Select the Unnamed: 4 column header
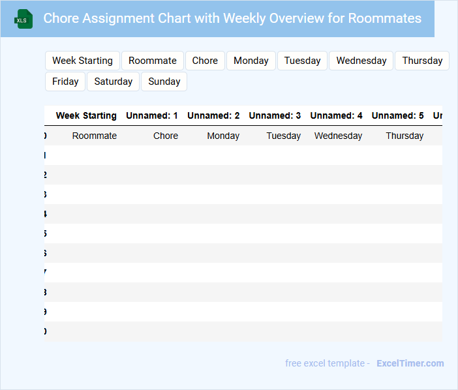This screenshot has height=390, width=458. [x=336, y=115]
